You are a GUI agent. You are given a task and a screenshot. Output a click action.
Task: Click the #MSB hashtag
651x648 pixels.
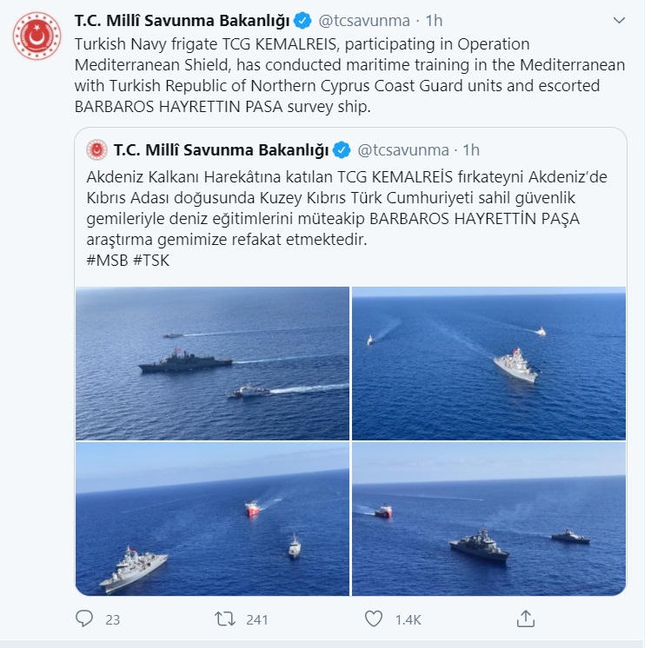[107, 261]
